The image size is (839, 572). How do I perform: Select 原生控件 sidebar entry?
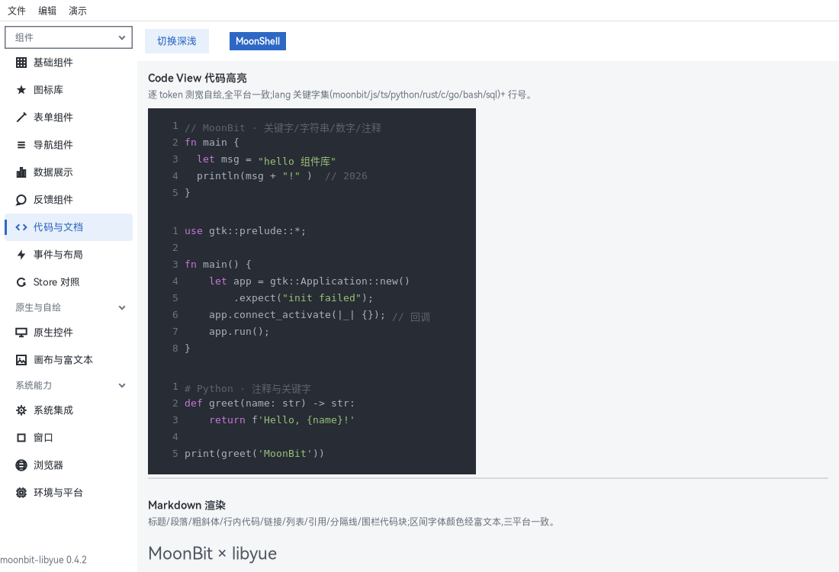[69, 333]
